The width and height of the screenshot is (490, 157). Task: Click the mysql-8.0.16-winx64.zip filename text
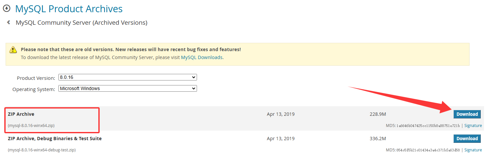click(x=31, y=126)
